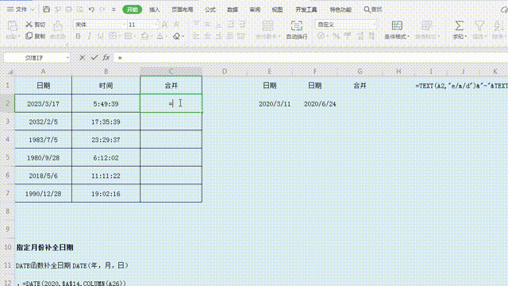Click the Merge and Center icon

click(267, 26)
